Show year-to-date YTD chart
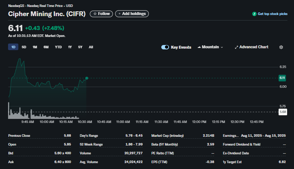This screenshot has width=294, height=169. (58, 47)
